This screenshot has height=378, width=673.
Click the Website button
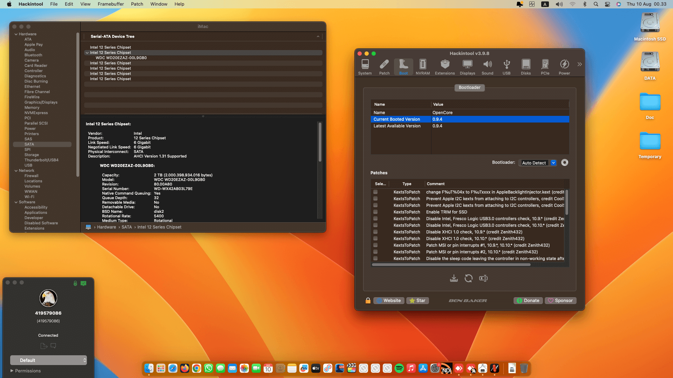pyautogui.click(x=388, y=301)
